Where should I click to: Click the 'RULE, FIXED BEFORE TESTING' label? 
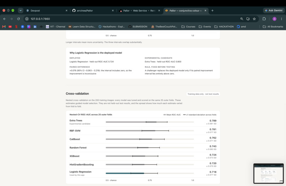[x=160, y=67]
